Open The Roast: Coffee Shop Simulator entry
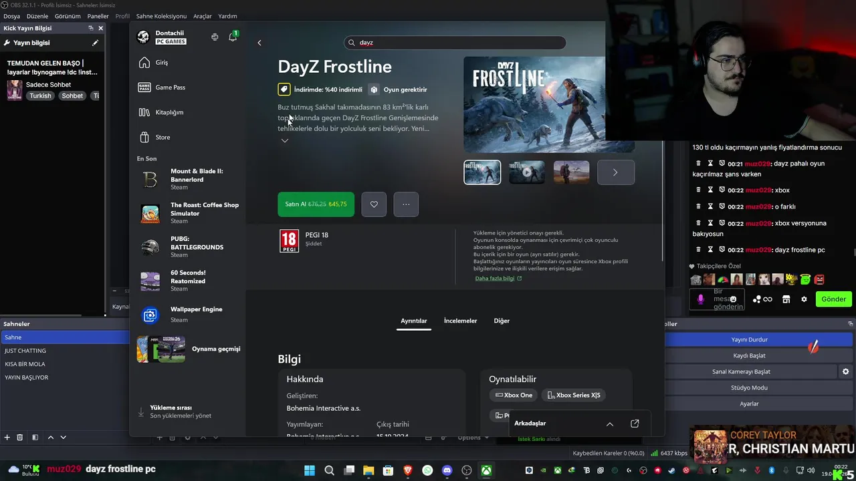 click(x=189, y=213)
